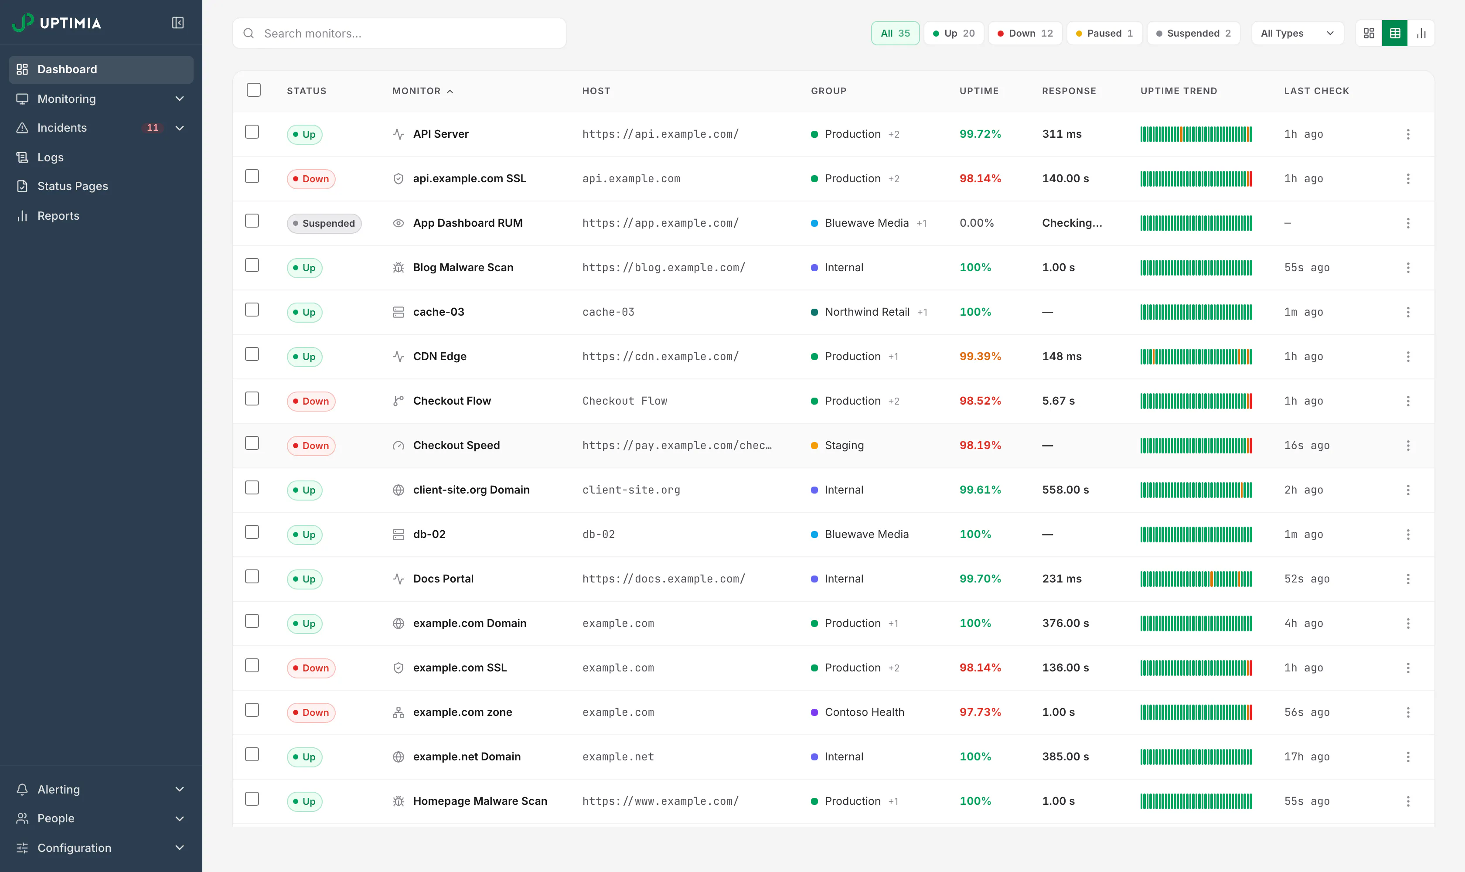The width and height of the screenshot is (1465, 872).
Task: Tick the select-all checkbox in header
Action: tap(254, 90)
